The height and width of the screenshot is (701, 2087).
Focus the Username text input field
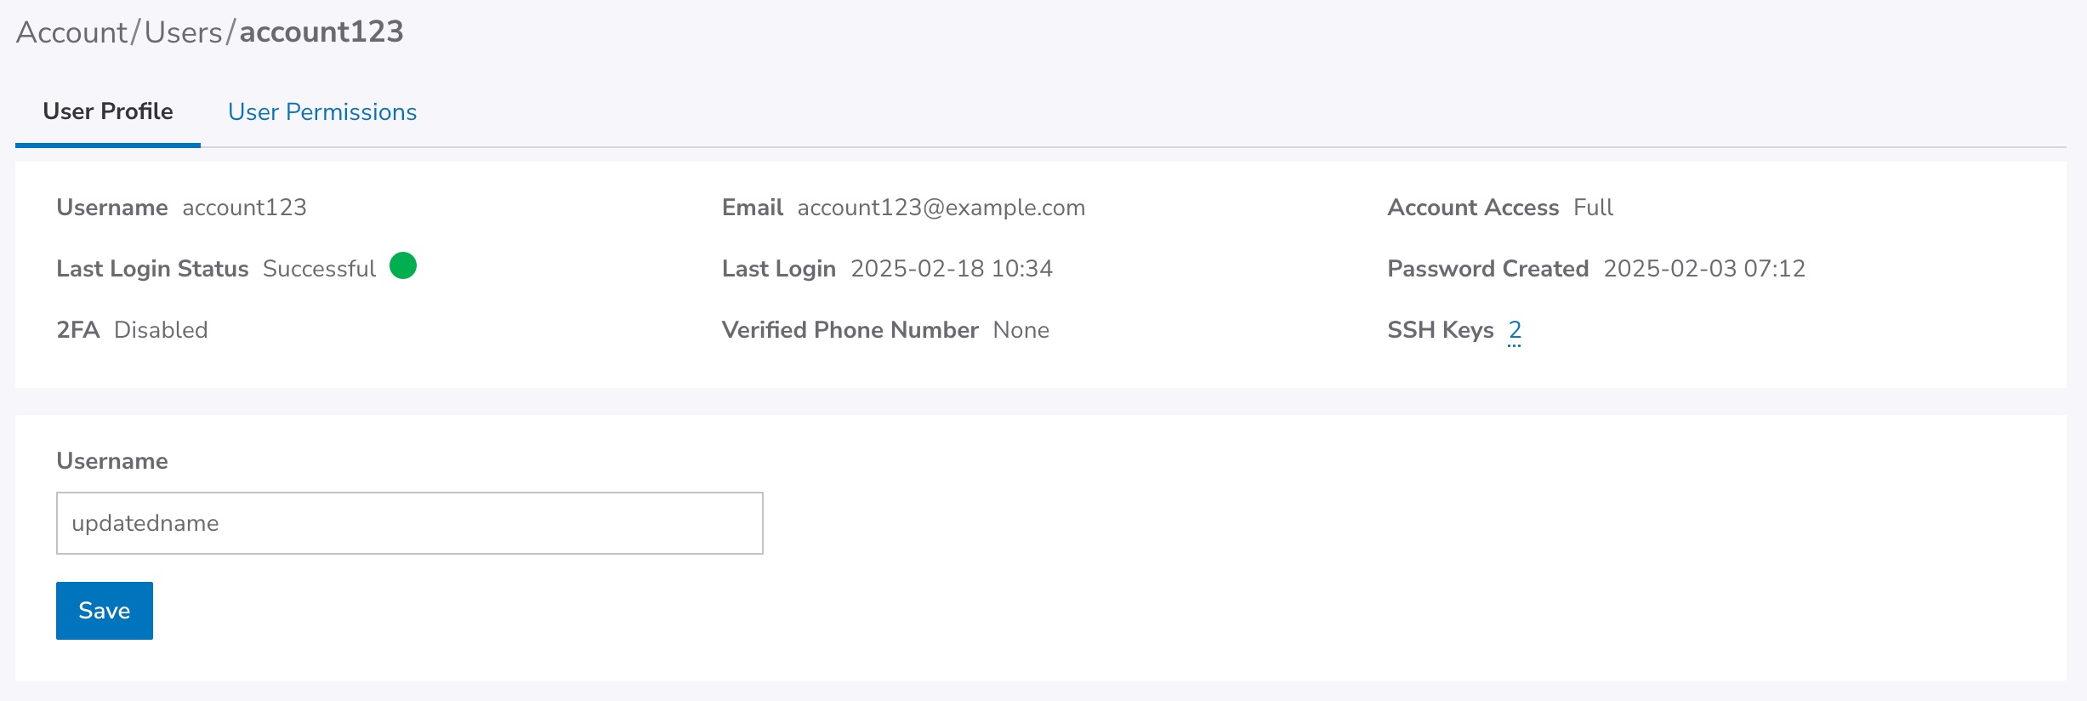[x=409, y=523]
